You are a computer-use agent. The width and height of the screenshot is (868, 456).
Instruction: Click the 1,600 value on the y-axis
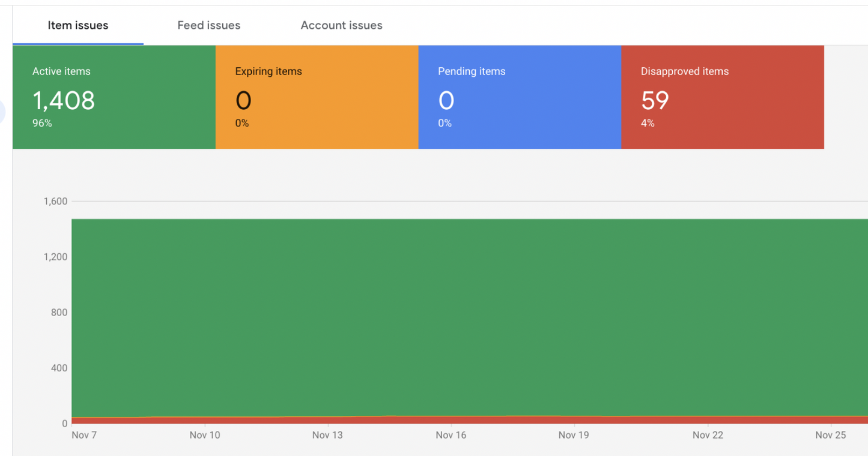(55, 201)
